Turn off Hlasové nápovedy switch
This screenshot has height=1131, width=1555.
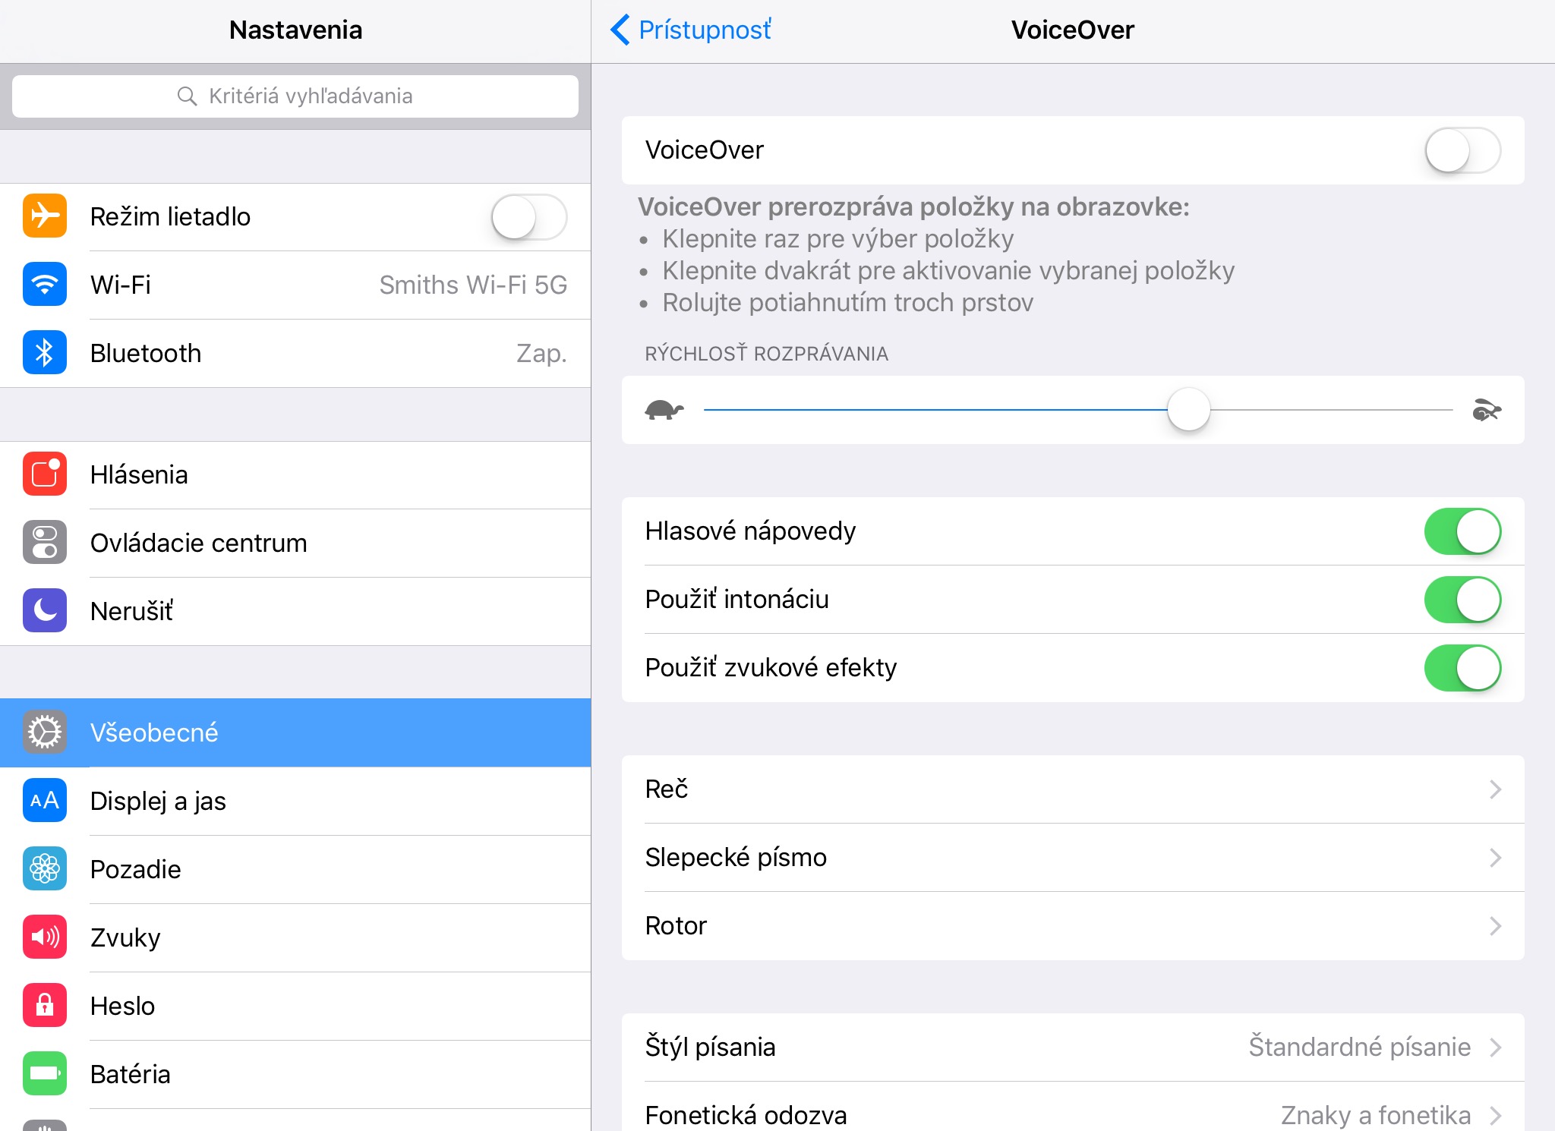(1462, 531)
